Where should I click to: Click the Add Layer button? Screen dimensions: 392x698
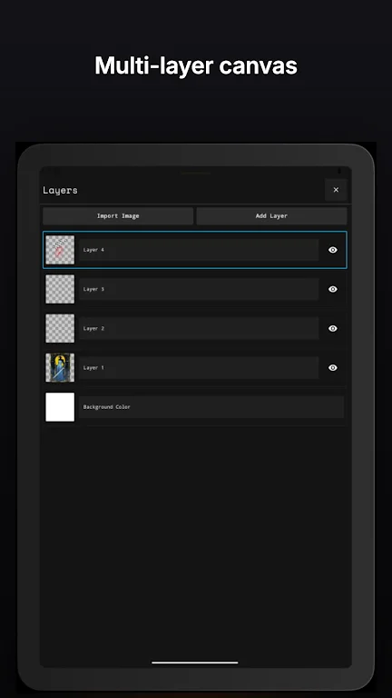point(271,216)
